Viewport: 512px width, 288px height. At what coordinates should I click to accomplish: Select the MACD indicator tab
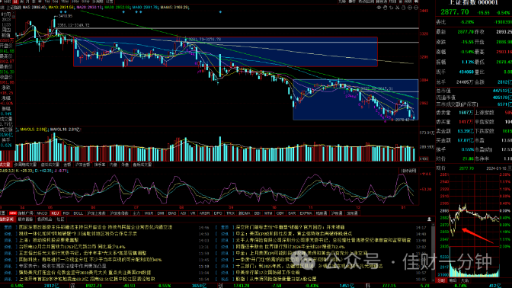42,213
